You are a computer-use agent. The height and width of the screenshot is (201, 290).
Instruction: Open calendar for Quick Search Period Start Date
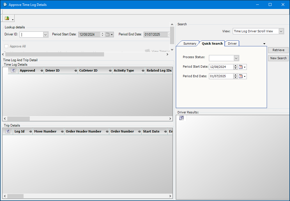click(x=240, y=67)
